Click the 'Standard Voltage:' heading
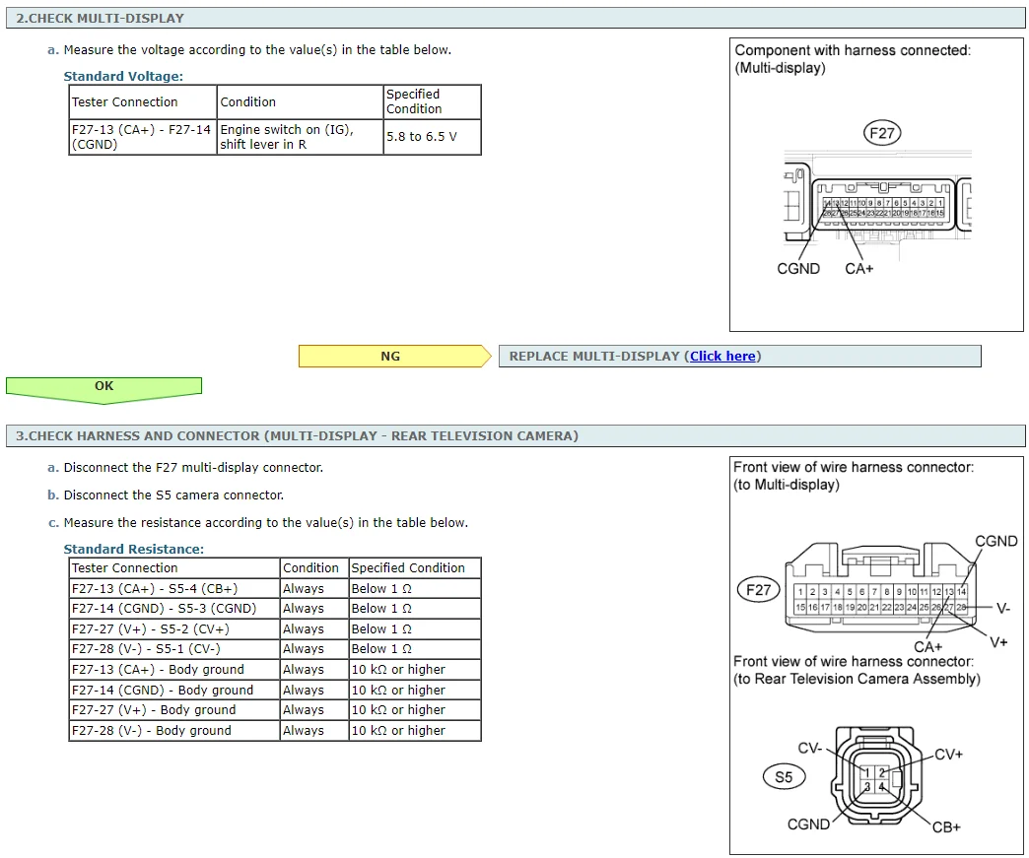Screen dimensions: 1029x858 coord(123,76)
